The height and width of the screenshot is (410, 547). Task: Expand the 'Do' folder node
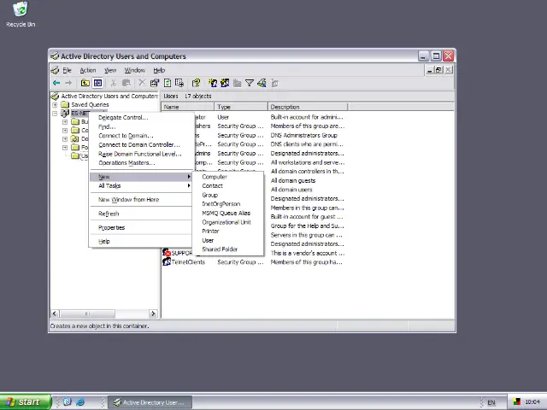(65, 138)
